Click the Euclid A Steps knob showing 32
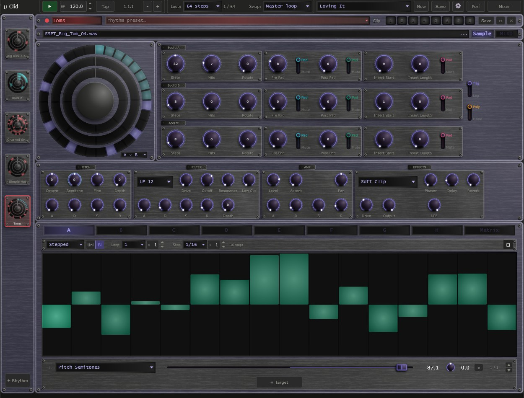Viewport: 524px width, 398px height. [176, 64]
